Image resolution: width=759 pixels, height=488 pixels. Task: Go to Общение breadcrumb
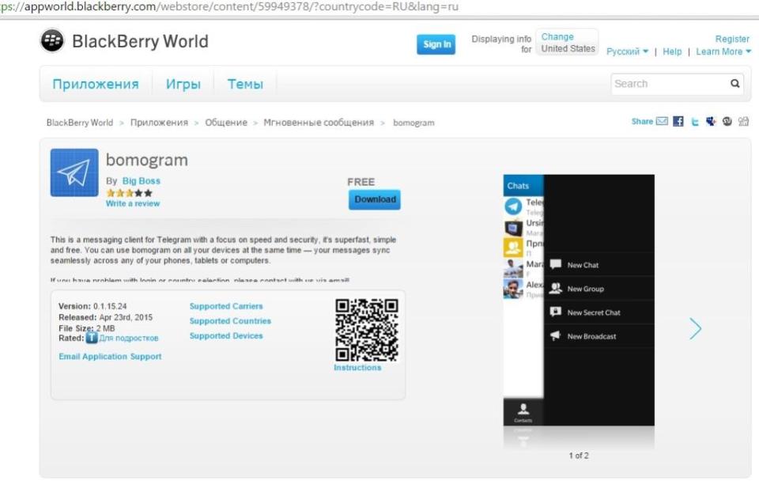pyautogui.click(x=226, y=123)
